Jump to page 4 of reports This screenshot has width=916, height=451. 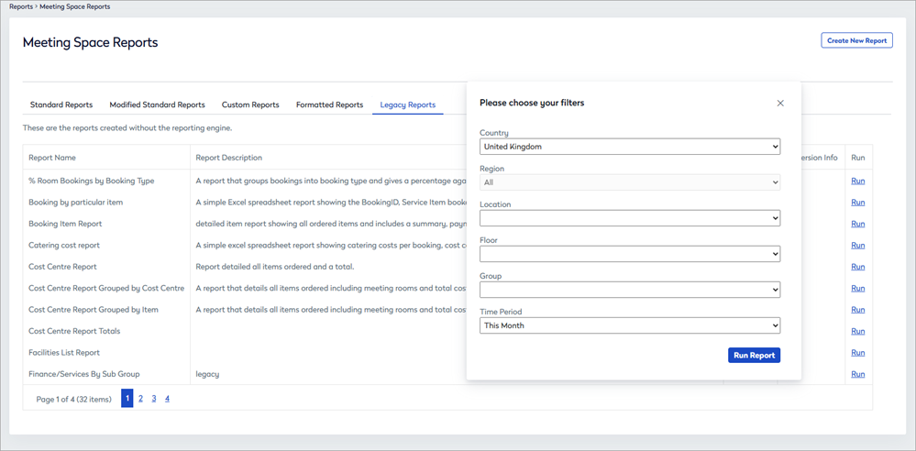(x=167, y=399)
